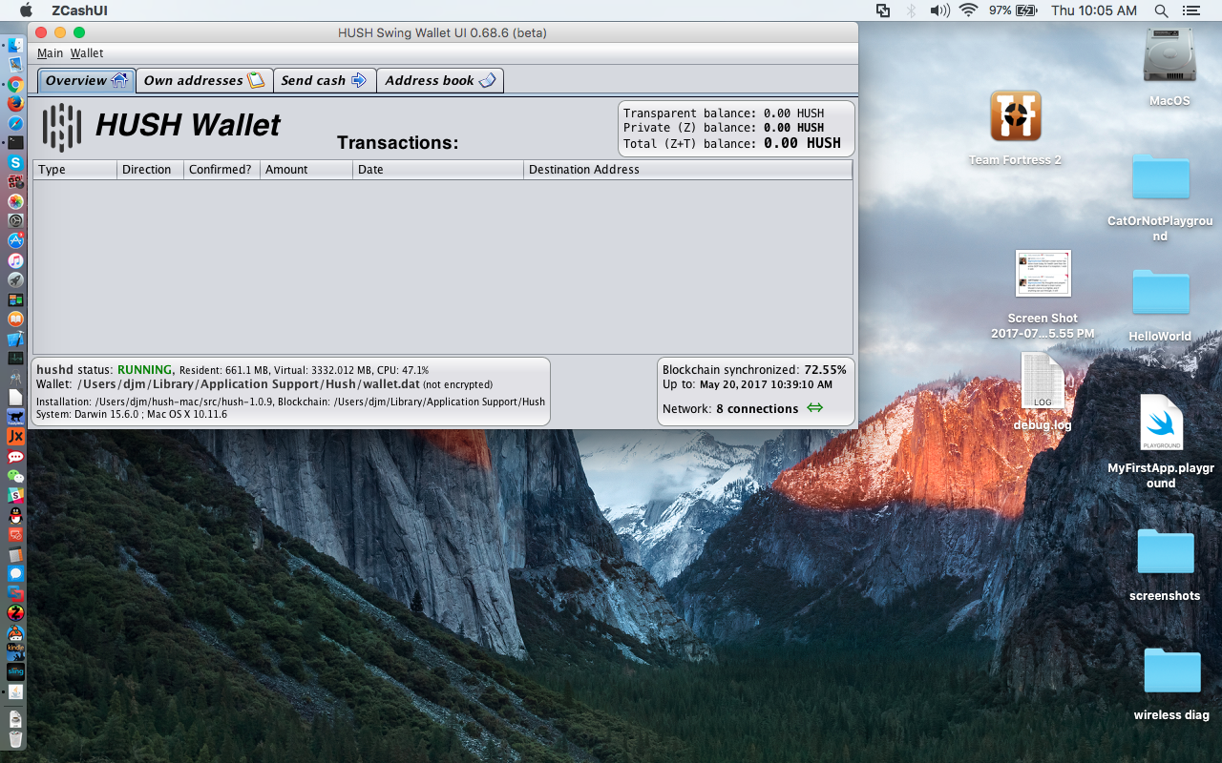Image resolution: width=1222 pixels, height=763 pixels.
Task: Open Safari from the Dock
Action: pyautogui.click(x=15, y=123)
